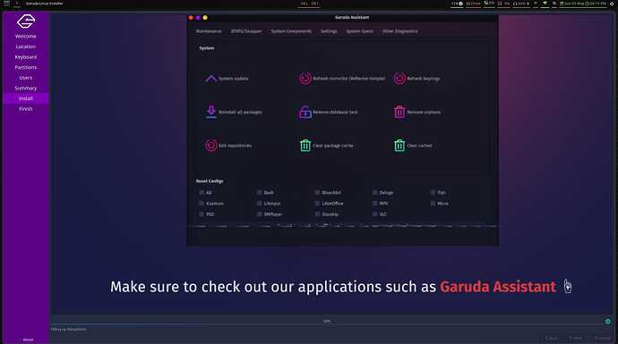Check the VLC reset config checkbox
The height and width of the screenshot is (344, 618).
point(374,214)
